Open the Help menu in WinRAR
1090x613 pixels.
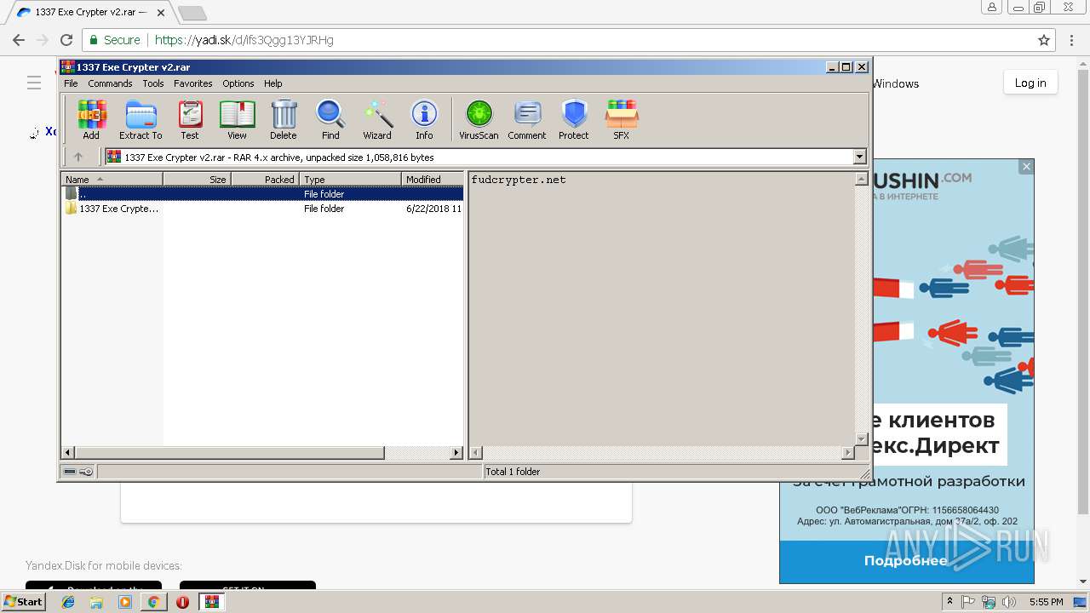coord(272,83)
